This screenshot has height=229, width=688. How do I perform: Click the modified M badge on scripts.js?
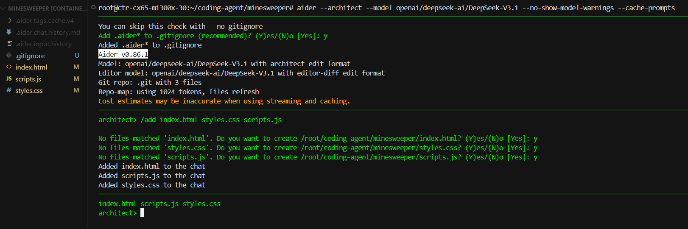[x=76, y=79]
